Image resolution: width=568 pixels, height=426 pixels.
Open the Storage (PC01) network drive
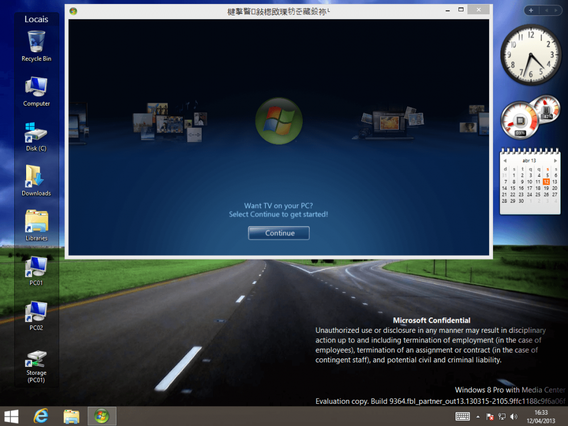36,366
